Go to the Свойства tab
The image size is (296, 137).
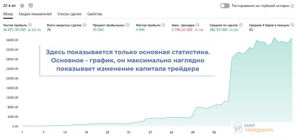coord(95,14)
